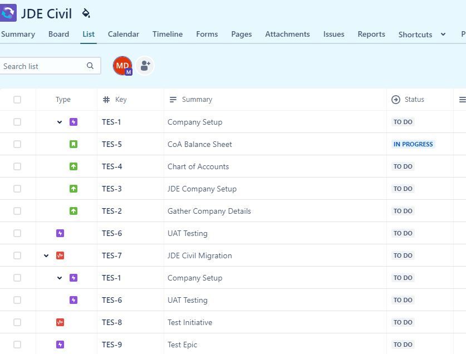Open the TO DO status for Test Epic
The height and width of the screenshot is (354, 466).
(403, 345)
